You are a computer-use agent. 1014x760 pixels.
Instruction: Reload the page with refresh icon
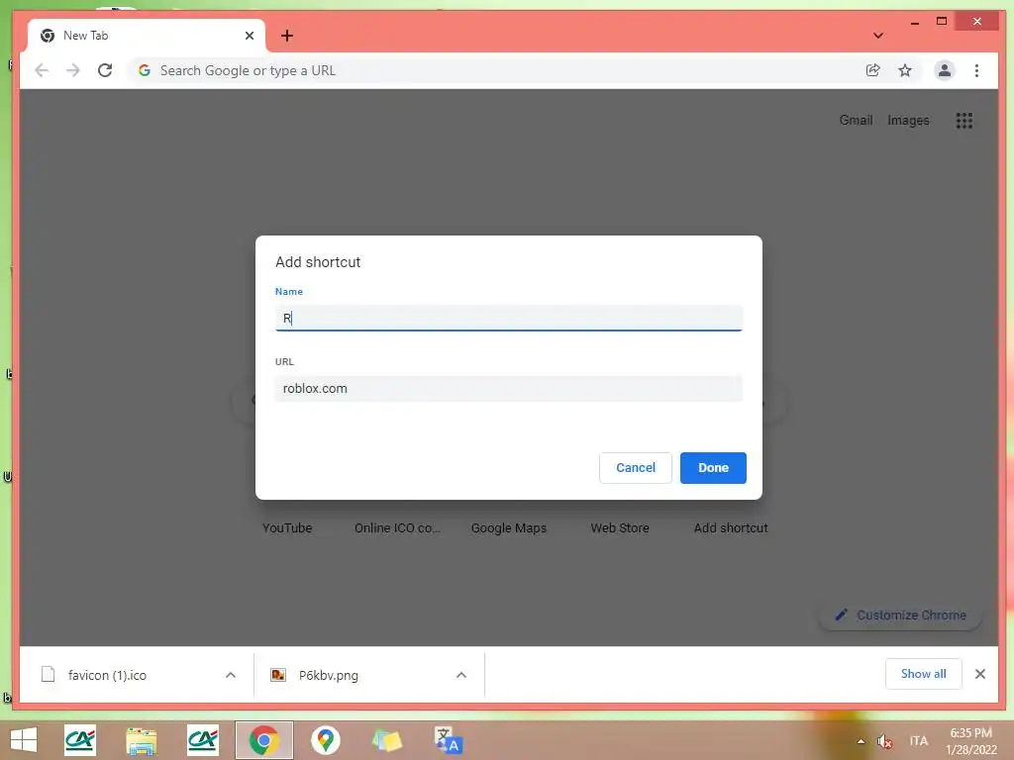[105, 70]
